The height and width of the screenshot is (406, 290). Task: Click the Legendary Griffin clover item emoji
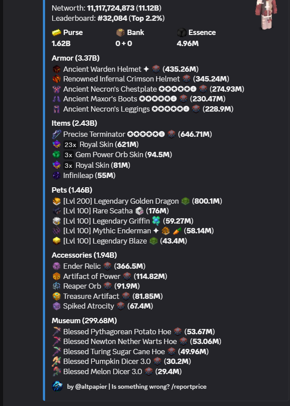tap(156, 221)
